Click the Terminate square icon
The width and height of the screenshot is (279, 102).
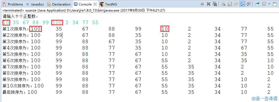[202, 4]
